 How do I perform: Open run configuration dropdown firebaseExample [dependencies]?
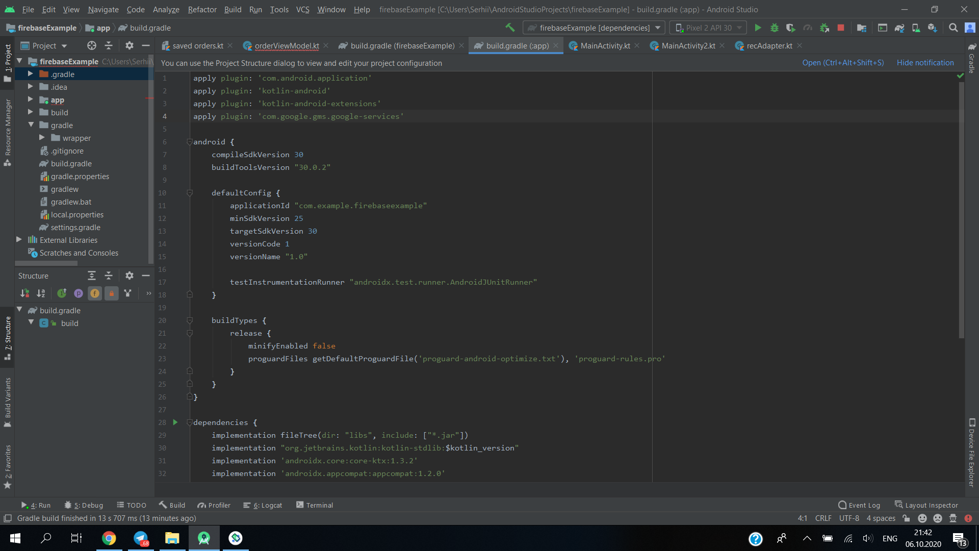[594, 28]
